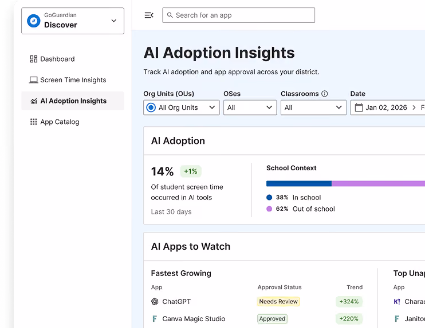This screenshot has width=425, height=328.
Task: Open the date picker showing Jan 02, 2026
Action: 388,107
